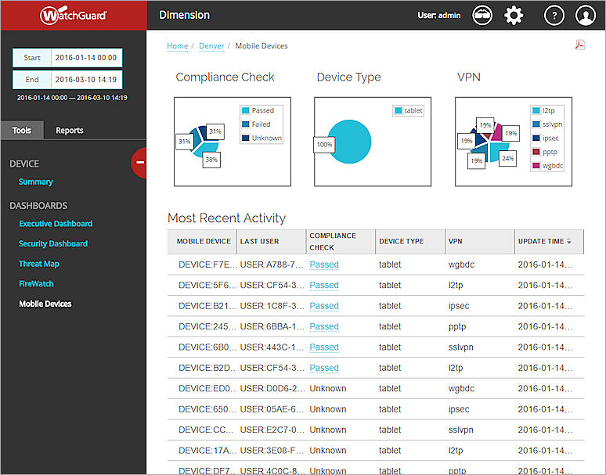Open the Home breadcrumb link

pyautogui.click(x=177, y=46)
